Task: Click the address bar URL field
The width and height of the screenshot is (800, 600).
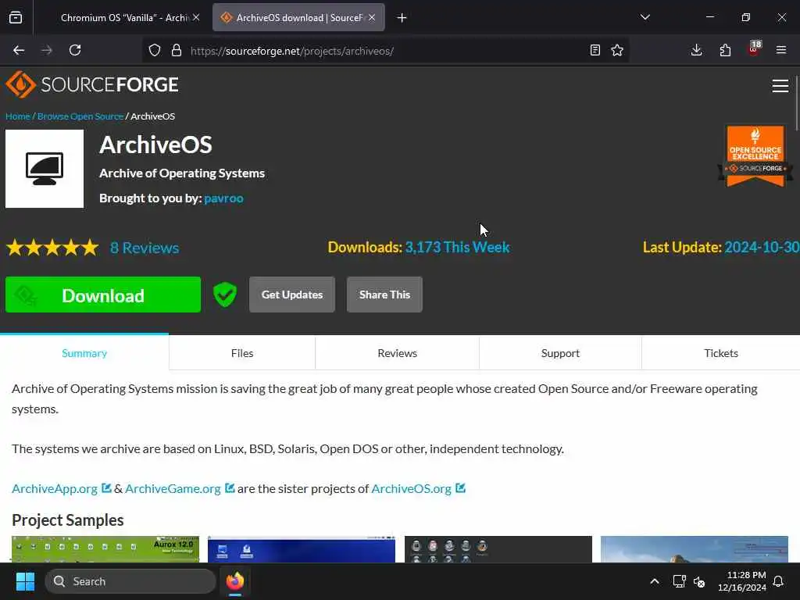Action: click(385, 51)
